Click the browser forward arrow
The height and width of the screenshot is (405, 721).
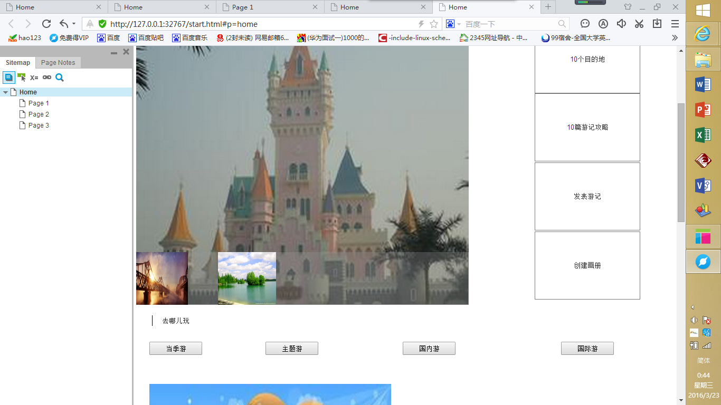pos(28,24)
